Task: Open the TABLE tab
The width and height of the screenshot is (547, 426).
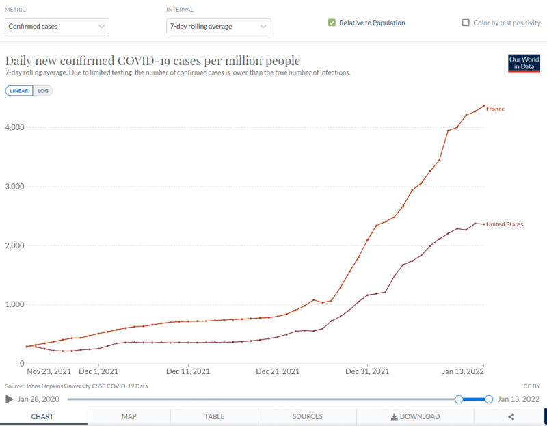Action: click(214, 416)
